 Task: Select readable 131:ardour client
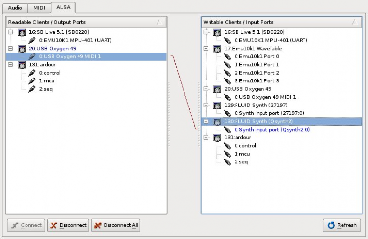pos(43,65)
